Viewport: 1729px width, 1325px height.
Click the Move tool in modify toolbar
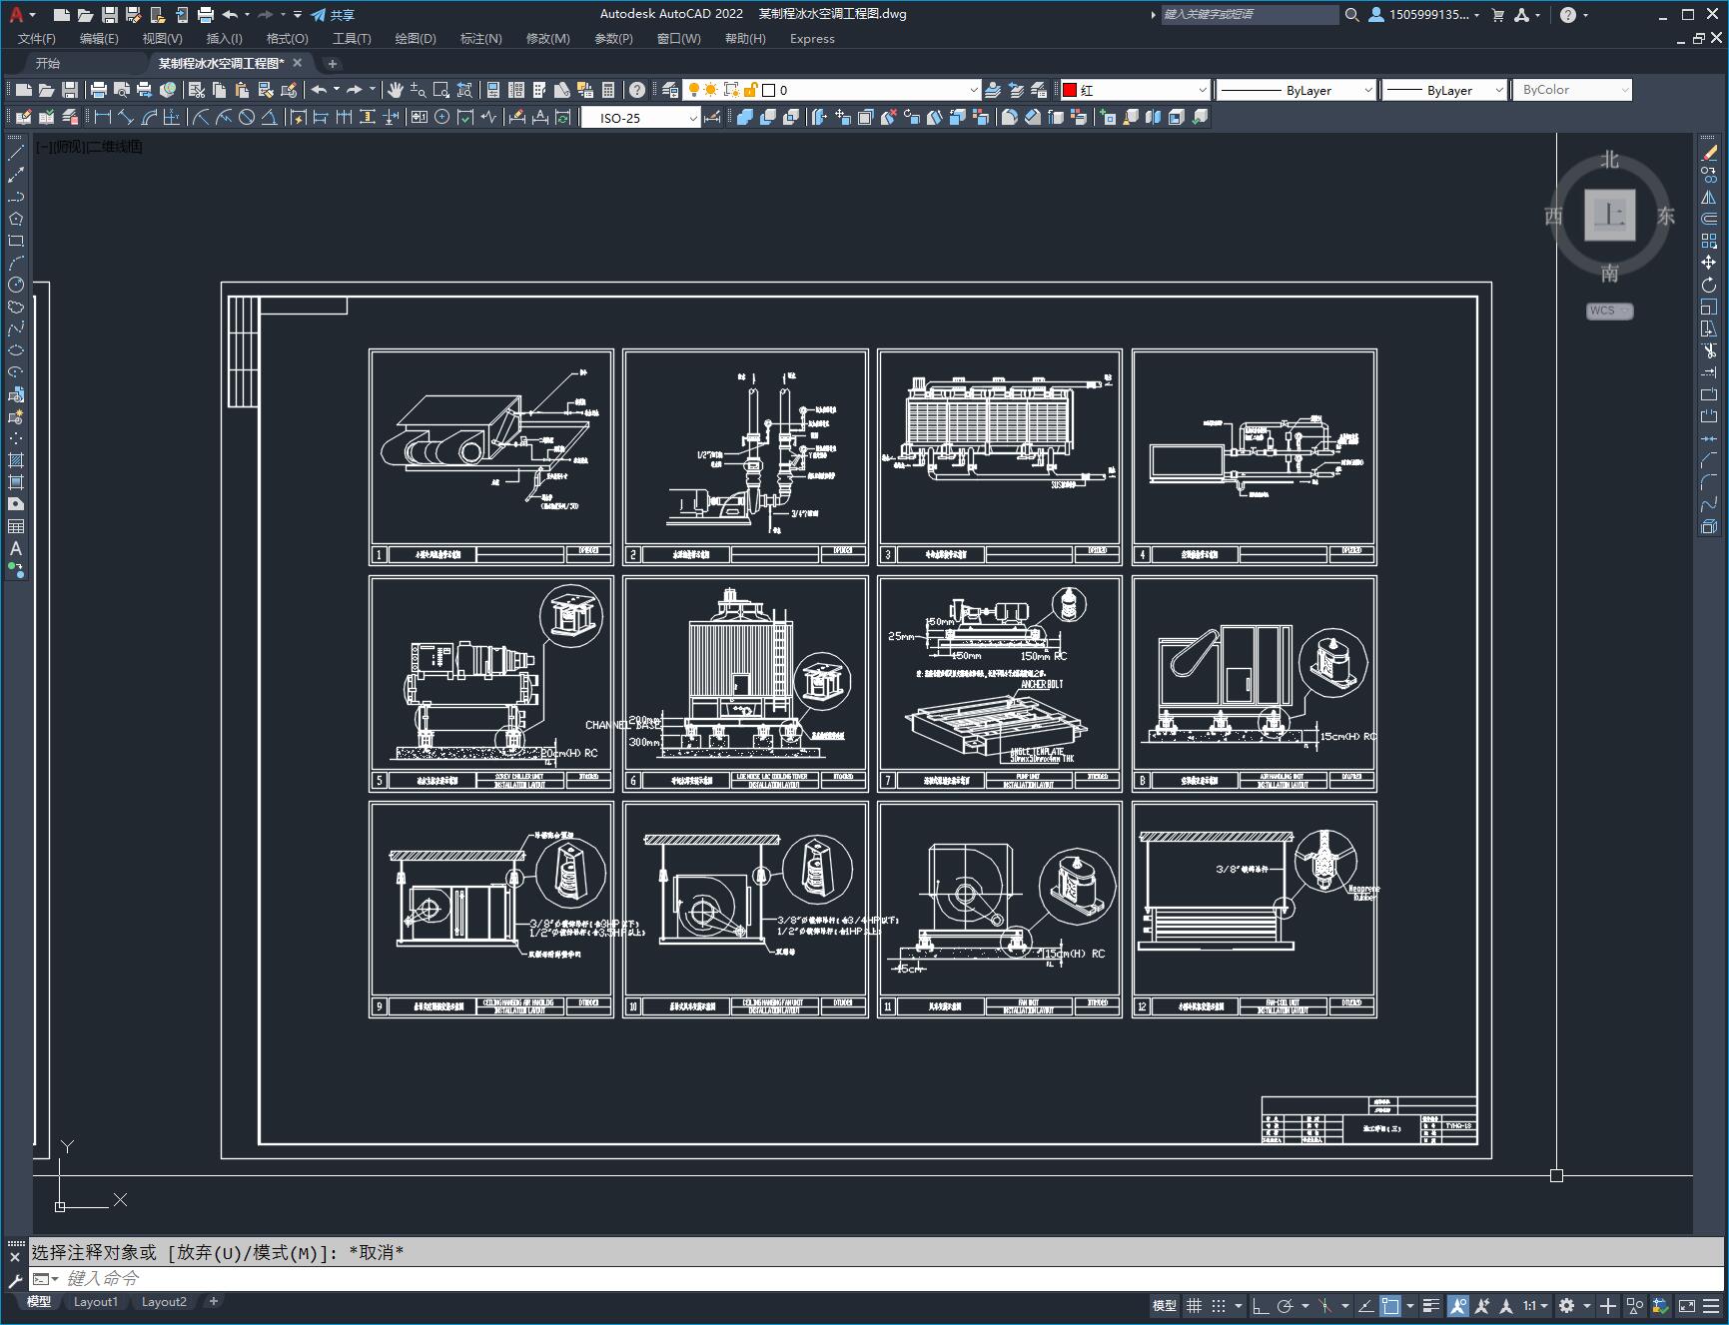[1709, 263]
